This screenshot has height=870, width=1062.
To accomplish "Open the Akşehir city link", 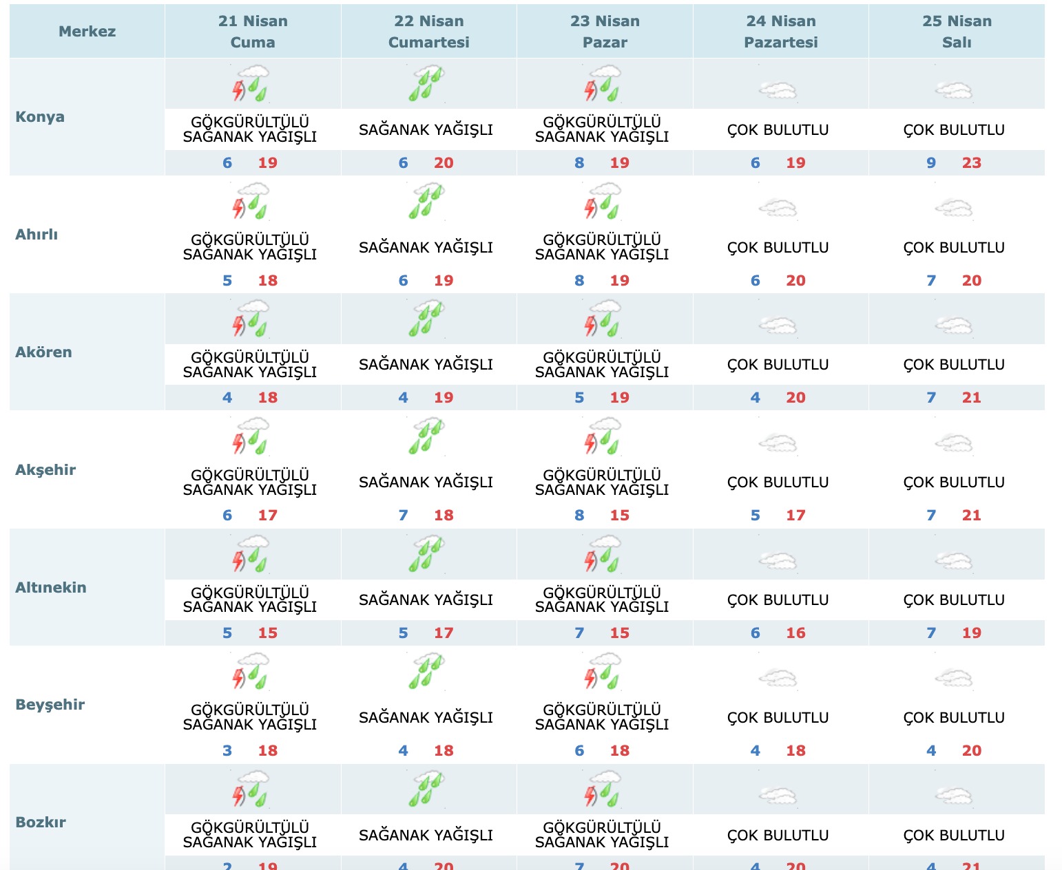I will pyautogui.click(x=45, y=470).
